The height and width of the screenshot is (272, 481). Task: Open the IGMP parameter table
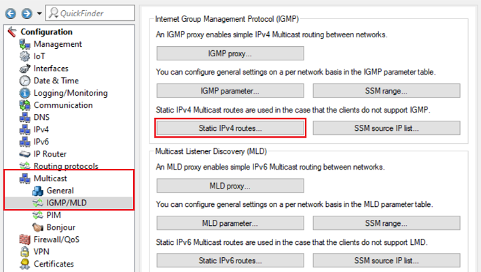click(x=230, y=90)
